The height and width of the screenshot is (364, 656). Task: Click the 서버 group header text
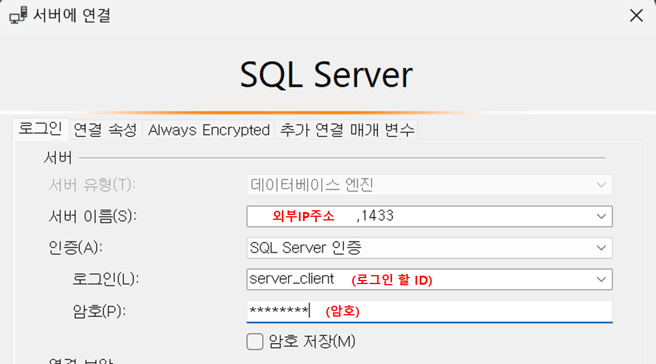point(58,158)
